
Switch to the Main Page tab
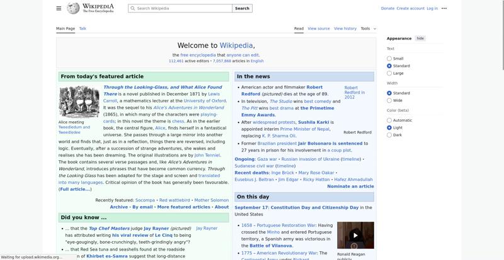tap(66, 28)
